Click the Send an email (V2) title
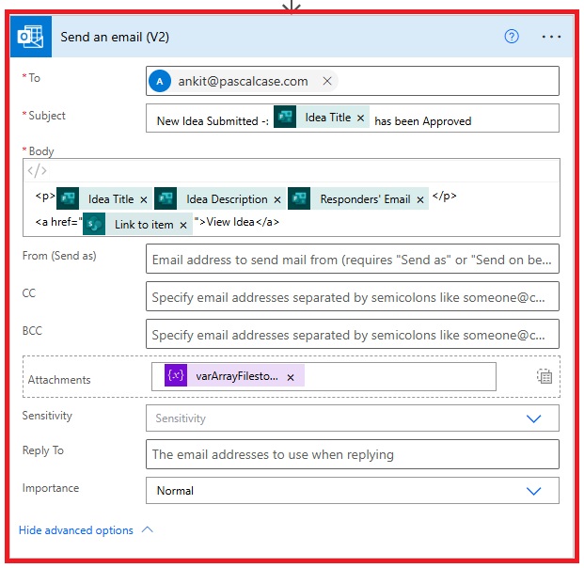 [115, 37]
